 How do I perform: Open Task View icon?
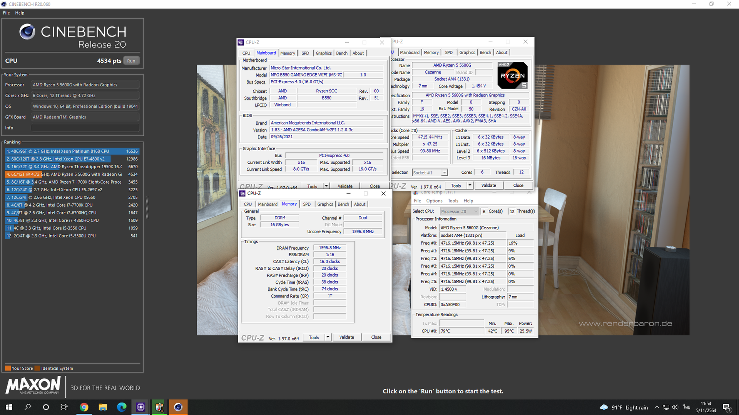tap(64, 407)
